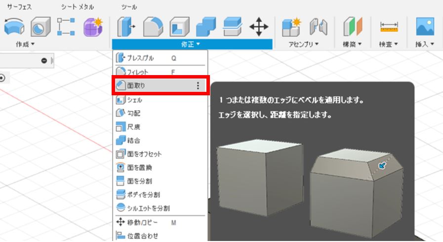Switch to the ツール tab

[129, 7]
